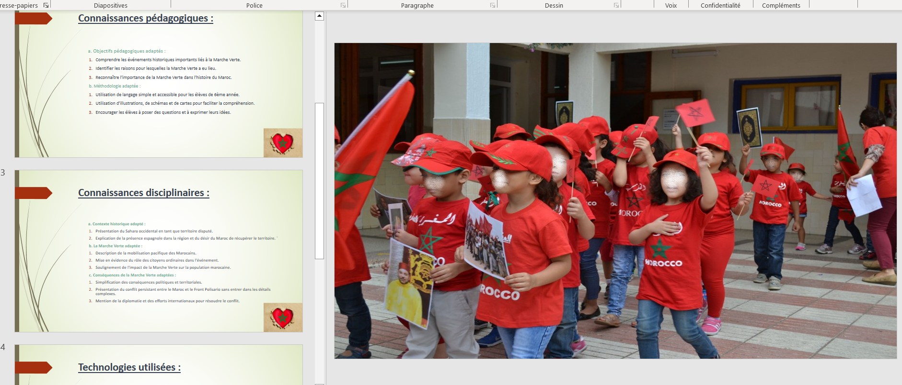Open the Police group dialog launcher
902x385 pixels.
coord(343,5)
